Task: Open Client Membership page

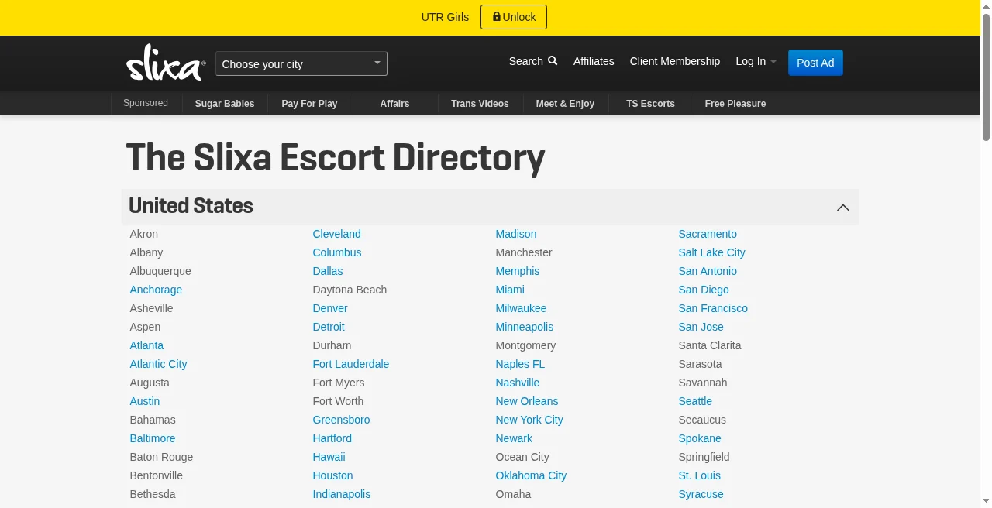Action: (675, 61)
